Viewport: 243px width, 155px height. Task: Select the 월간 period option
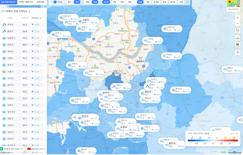tap(69, 2)
